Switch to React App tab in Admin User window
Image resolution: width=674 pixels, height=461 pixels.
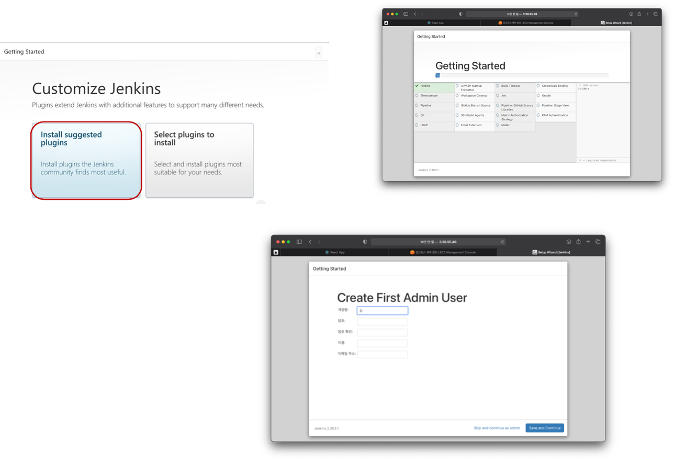pyautogui.click(x=335, y=252)
